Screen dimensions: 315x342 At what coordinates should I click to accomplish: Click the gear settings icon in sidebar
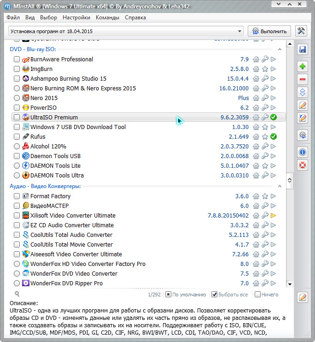click(303, 135)
